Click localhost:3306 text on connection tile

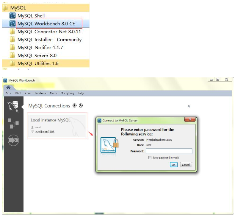(44, 132)
